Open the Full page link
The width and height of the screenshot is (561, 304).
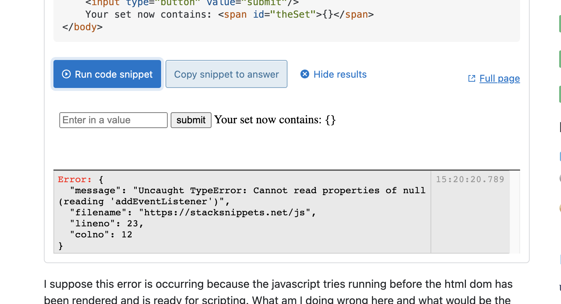pos(499,78)
